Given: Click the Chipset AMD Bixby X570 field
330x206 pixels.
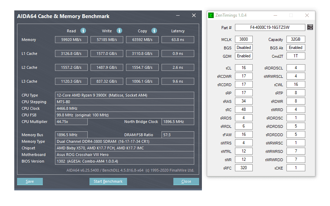Looking at the screenshot, I should (x=125, y=148).
